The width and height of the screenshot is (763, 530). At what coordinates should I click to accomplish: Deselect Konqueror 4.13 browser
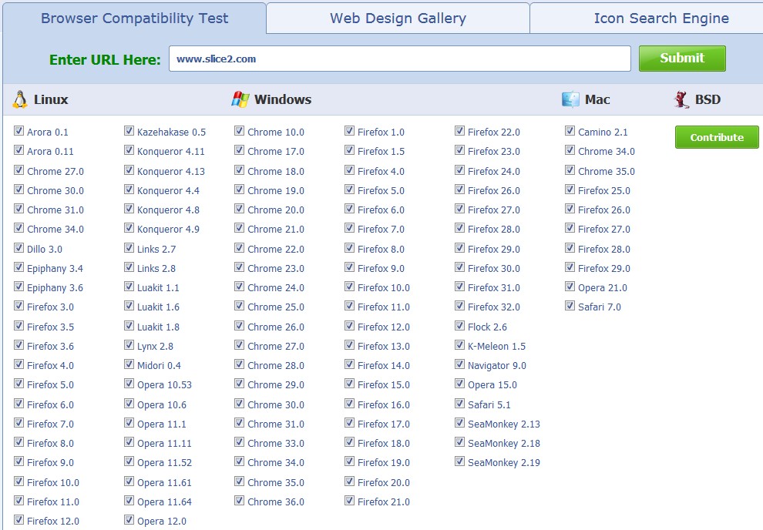(x=129, y=170)
